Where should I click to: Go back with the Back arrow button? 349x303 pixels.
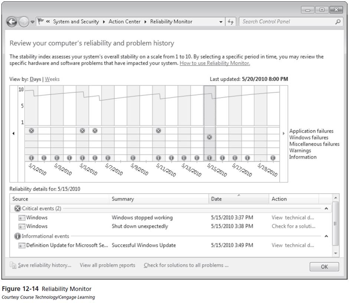point(11,22)
